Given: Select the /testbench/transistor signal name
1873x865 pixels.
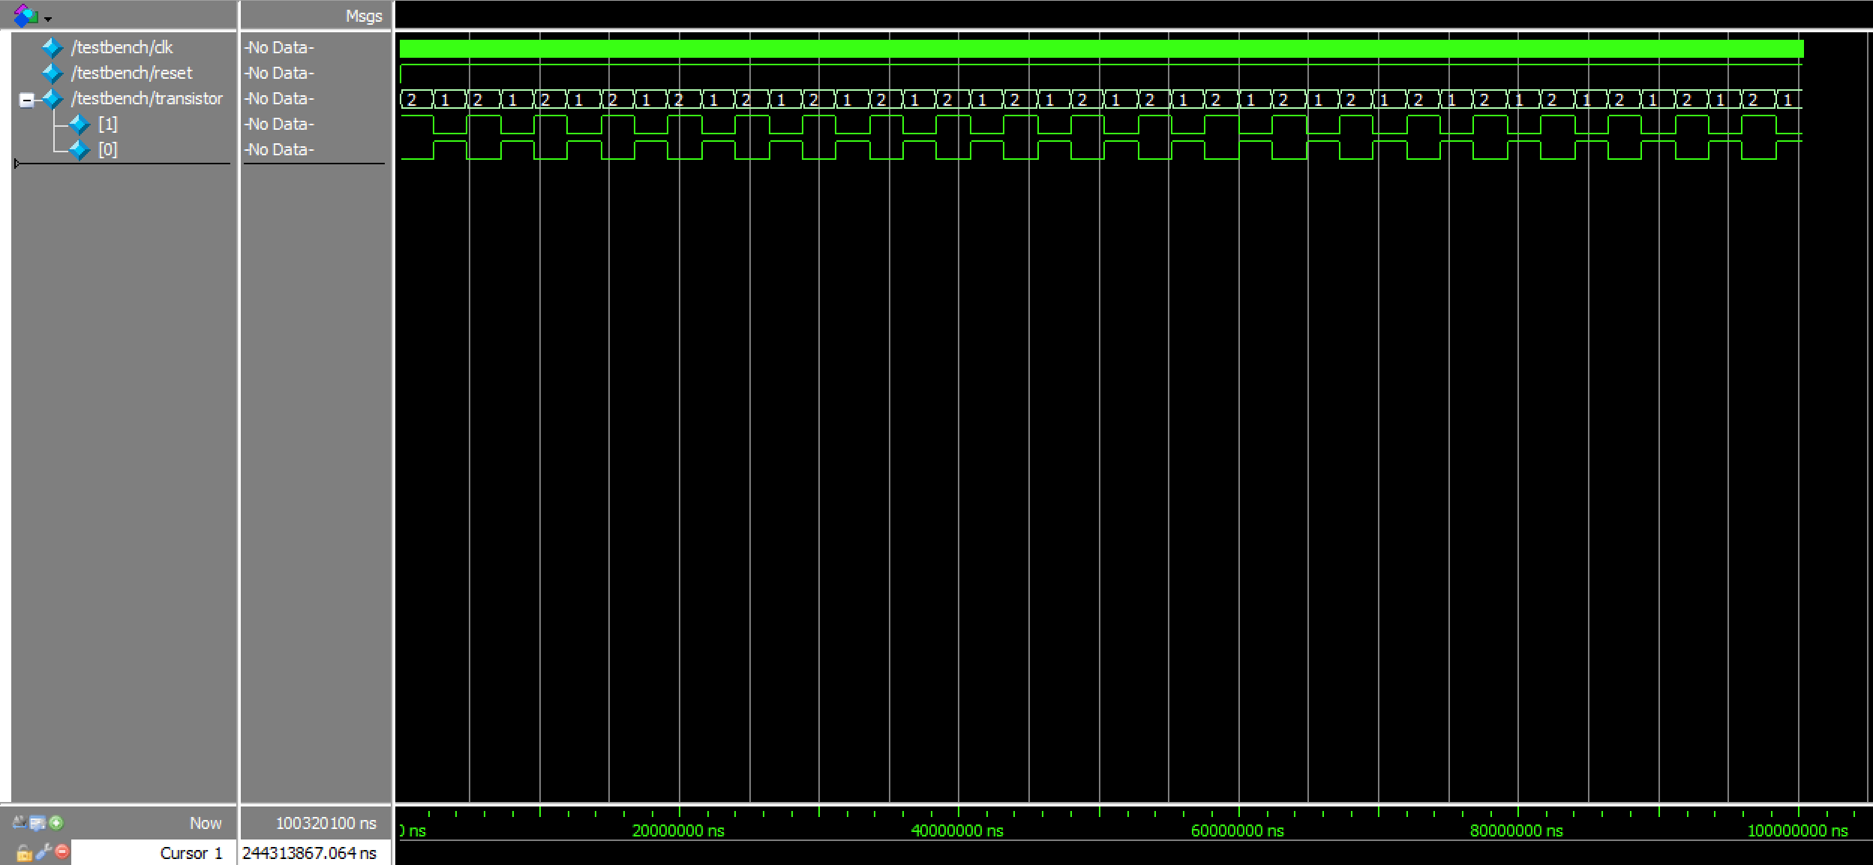Looking at the screenshot, I should click(147, 99).
